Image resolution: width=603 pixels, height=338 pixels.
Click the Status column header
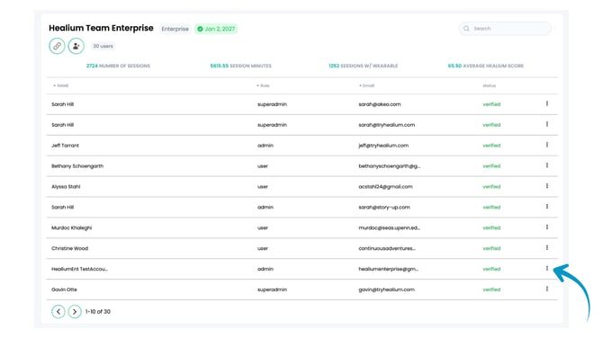(x=490, y=85)
